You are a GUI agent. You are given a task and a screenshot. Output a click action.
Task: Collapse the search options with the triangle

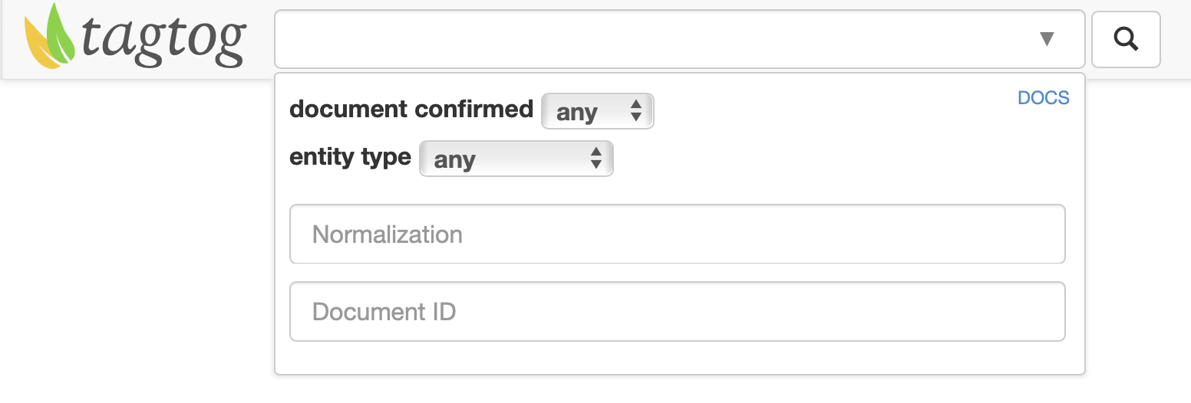(x=1047, y=39)
